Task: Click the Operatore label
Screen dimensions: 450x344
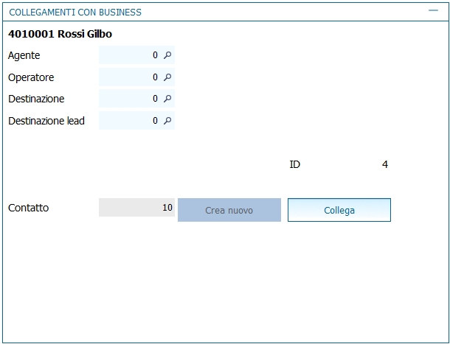Action: (31, 77)
